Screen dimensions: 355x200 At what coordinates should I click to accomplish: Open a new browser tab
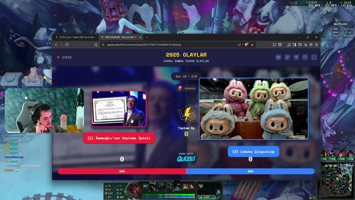[x=147, y=37]
